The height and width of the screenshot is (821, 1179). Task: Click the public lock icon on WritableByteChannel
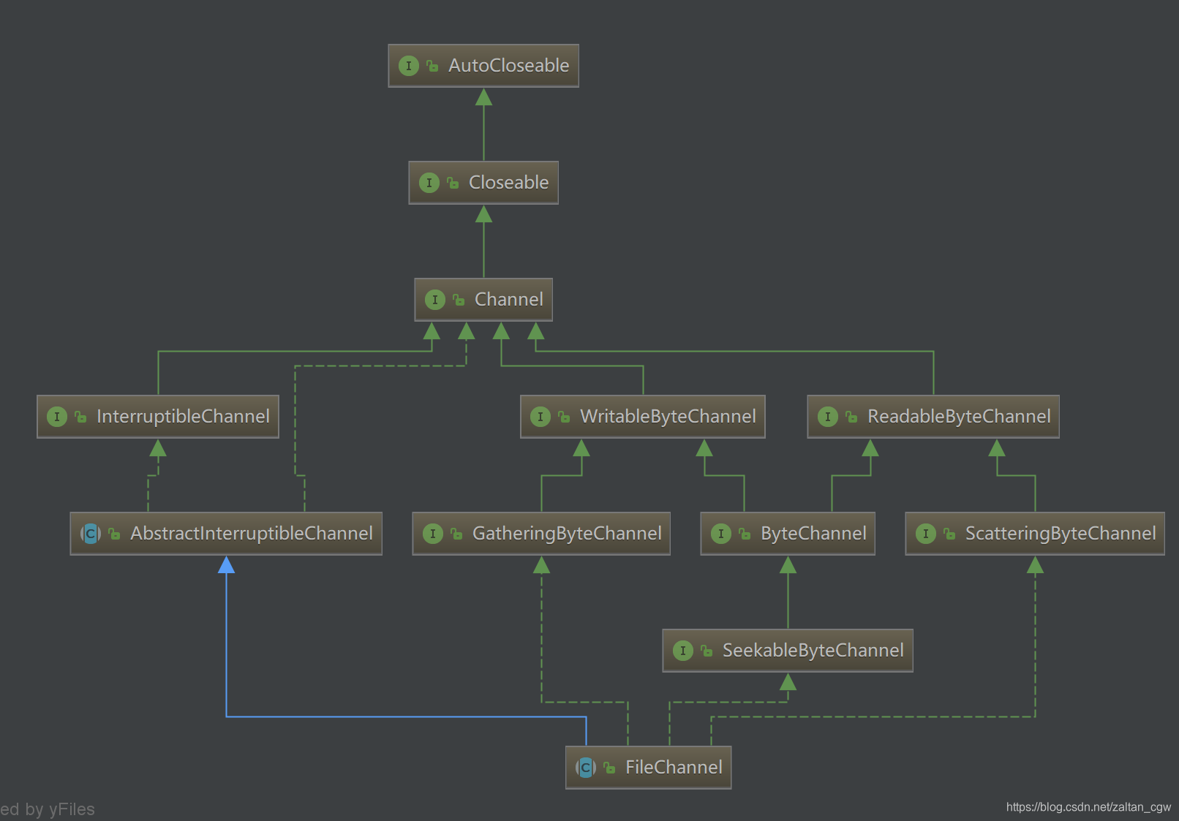pyautogui.click(x=564, y=417)
